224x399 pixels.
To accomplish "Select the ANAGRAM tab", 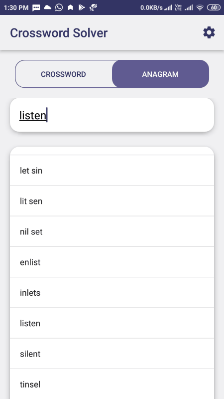I will tap(160, 74).
